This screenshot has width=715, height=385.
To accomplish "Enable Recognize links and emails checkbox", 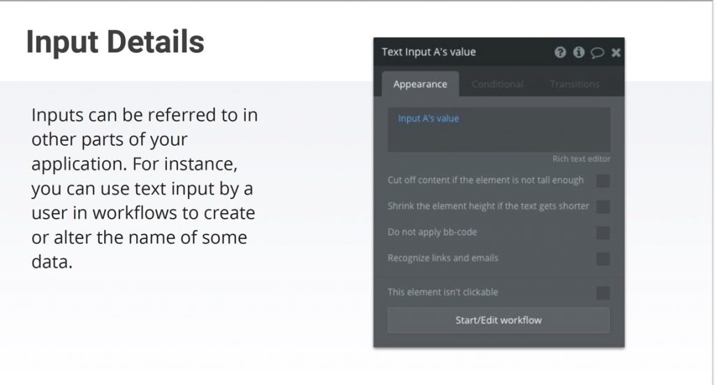I will pos(603,259).
